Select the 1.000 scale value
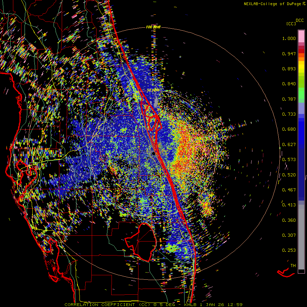 289,38
